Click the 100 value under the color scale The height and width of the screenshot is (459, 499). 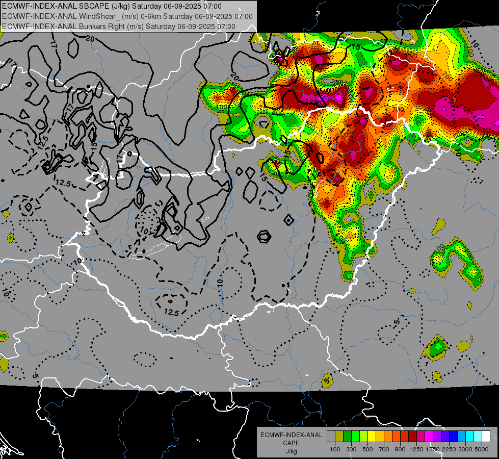click(335, 449)
